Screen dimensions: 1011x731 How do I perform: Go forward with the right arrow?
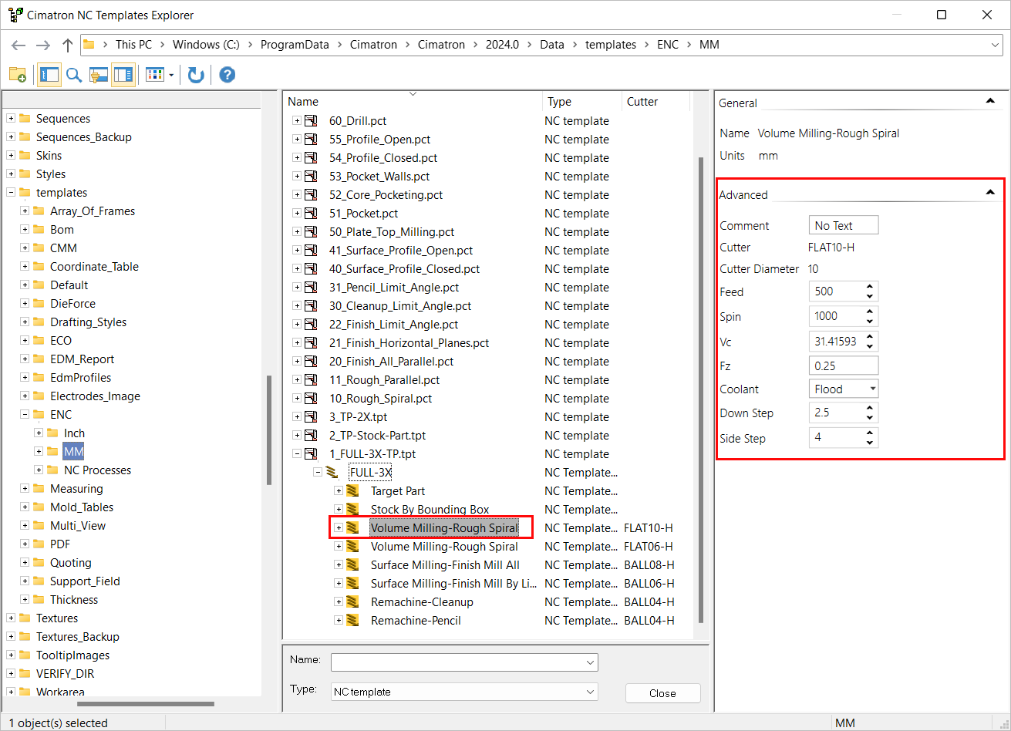(x=43, y=45)
